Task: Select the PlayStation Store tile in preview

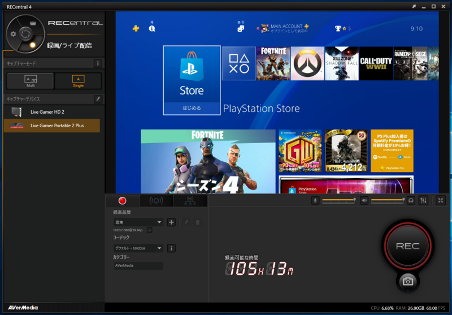Action: click(192, 80)
